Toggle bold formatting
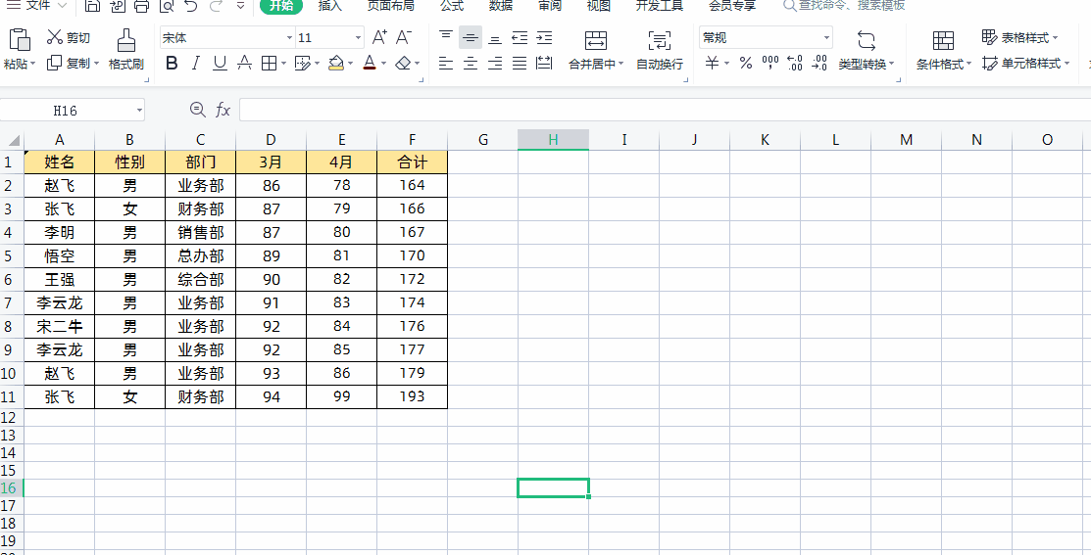 tap(172, 64)
